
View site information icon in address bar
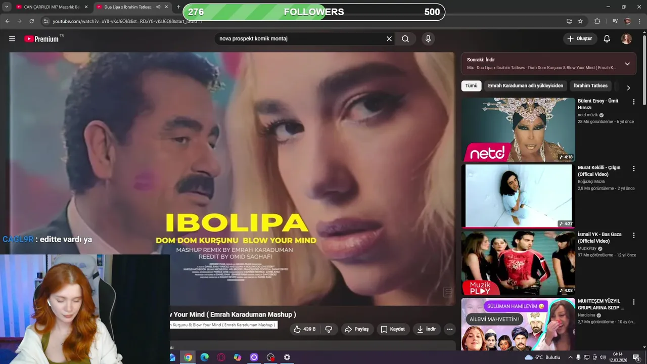click(45, 21)
